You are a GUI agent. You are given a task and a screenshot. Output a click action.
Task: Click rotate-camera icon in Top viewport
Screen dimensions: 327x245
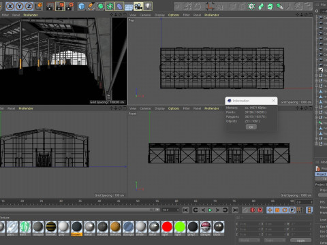point(306,15)
